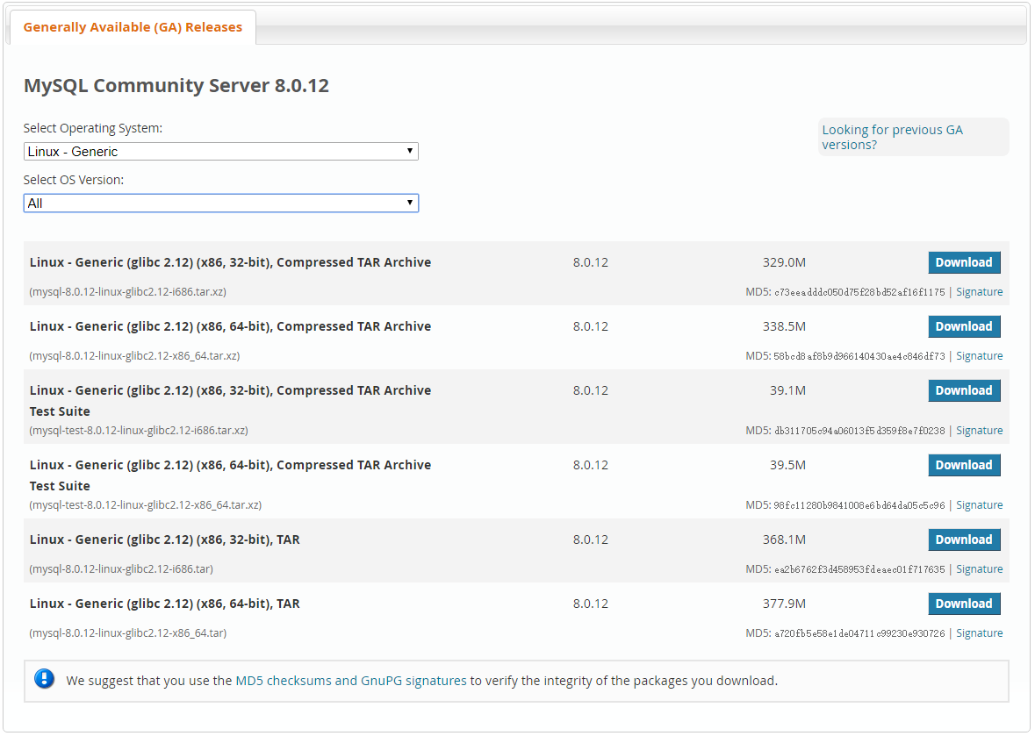
Task: Click Select Operating System label
Action: pyautogui.click(x=93, y=128)
